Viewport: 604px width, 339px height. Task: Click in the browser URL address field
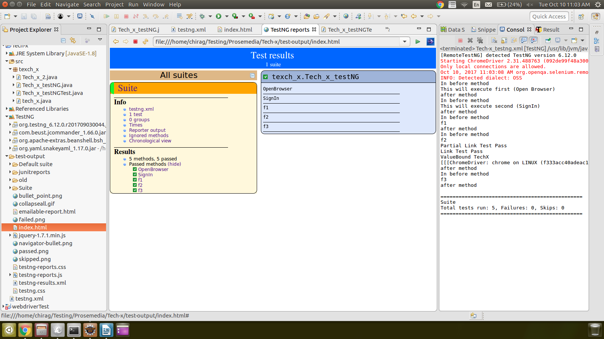276,41
